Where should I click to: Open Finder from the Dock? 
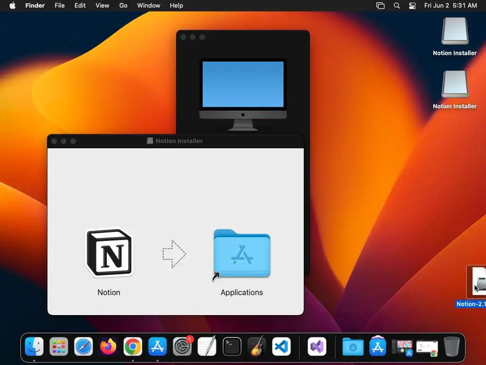coord(34,346)
